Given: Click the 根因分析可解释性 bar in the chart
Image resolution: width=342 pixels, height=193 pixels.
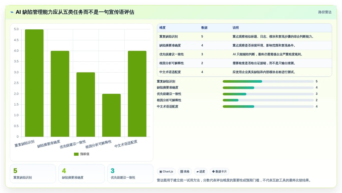Looking at the screenshot, I should point(111,115).
